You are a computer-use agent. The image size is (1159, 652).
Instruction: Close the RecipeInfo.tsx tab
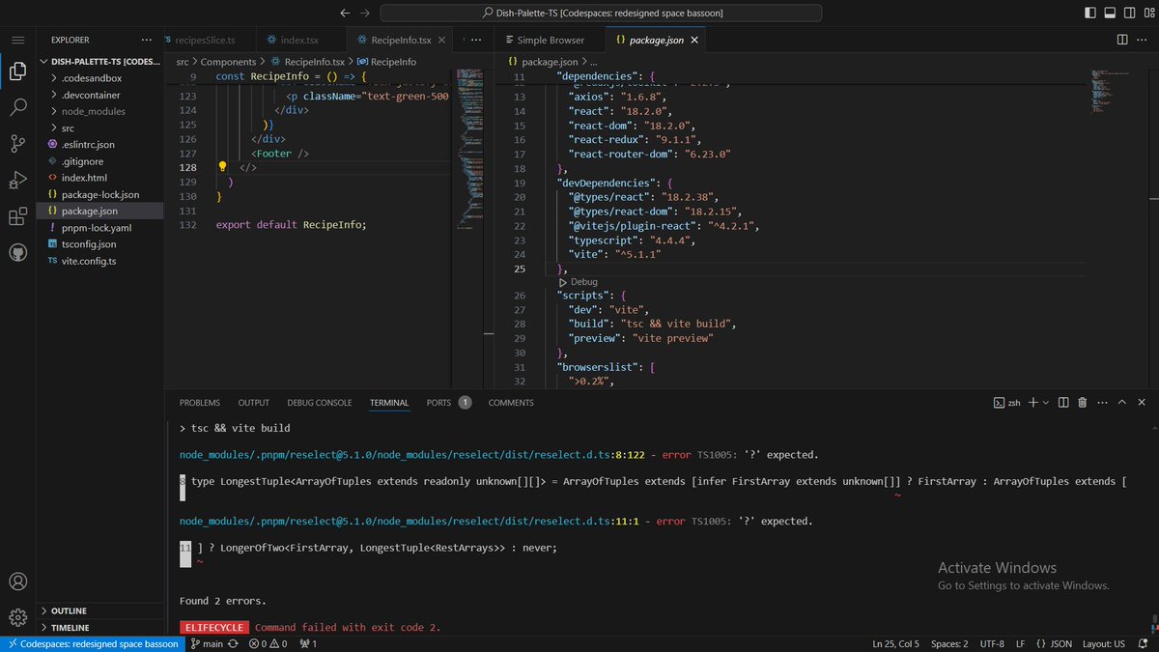click(x=440, y=41)
